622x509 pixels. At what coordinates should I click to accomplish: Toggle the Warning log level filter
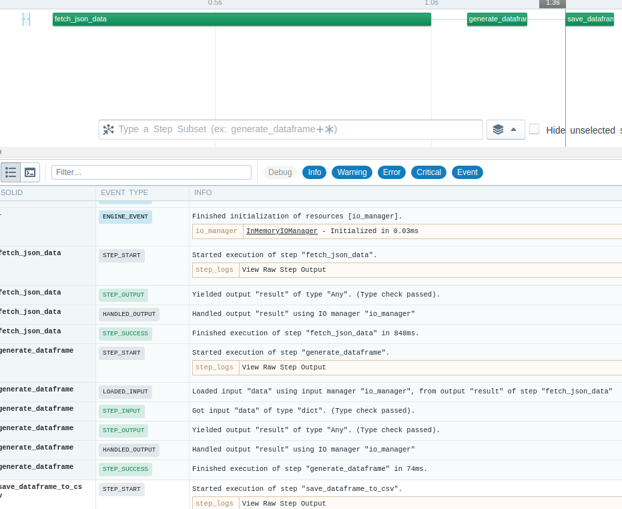352,172
